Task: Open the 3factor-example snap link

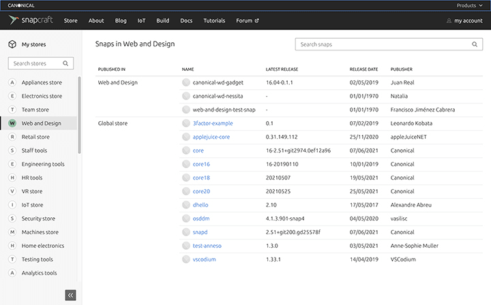Action: [x=213, y=123]
